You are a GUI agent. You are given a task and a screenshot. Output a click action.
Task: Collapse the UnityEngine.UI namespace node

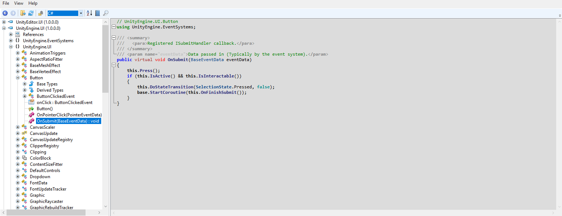point(11,47)
